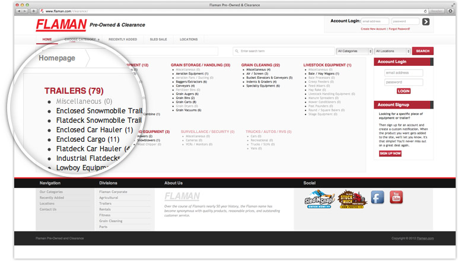Open Enclosed Cargo (11) link
This screenshot has height=261, width=458.
coord(88,139)
